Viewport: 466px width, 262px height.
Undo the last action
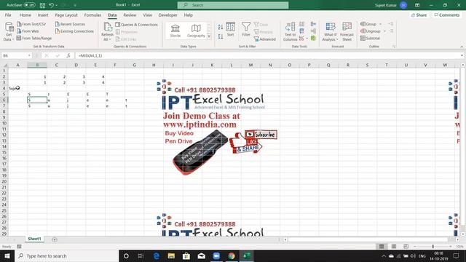click(x=51, y=5)
